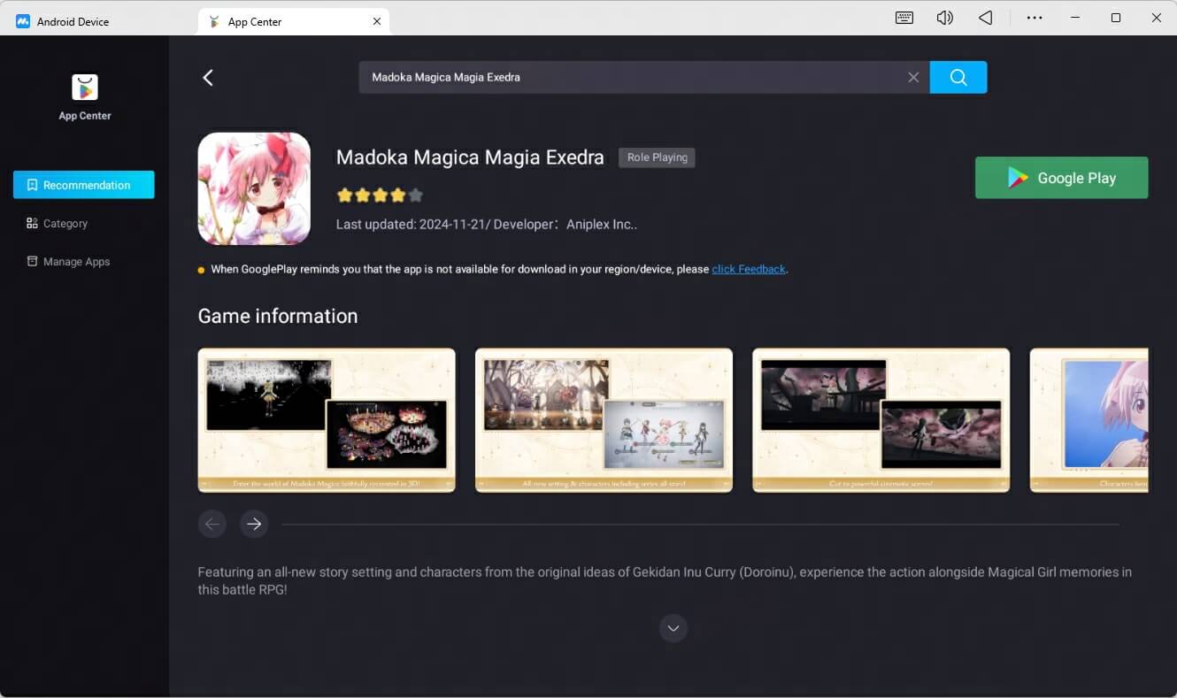The width and height of the screenshot is (1177, 698).
Task: Click the Madoka Magica app icon
Action: tap(254, 188)
